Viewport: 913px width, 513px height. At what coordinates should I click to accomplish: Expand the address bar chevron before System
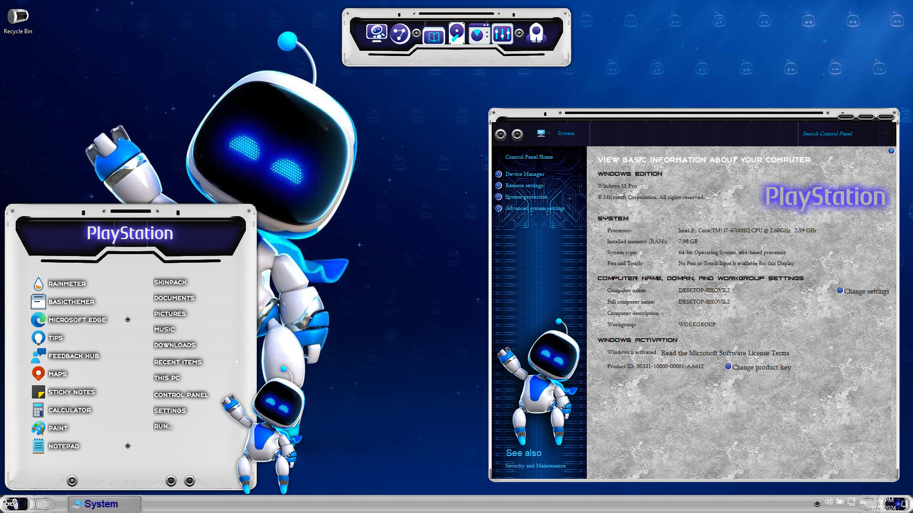click(549, 133)
